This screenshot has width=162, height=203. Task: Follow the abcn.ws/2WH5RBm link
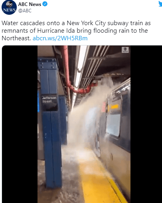click(60, 38)
